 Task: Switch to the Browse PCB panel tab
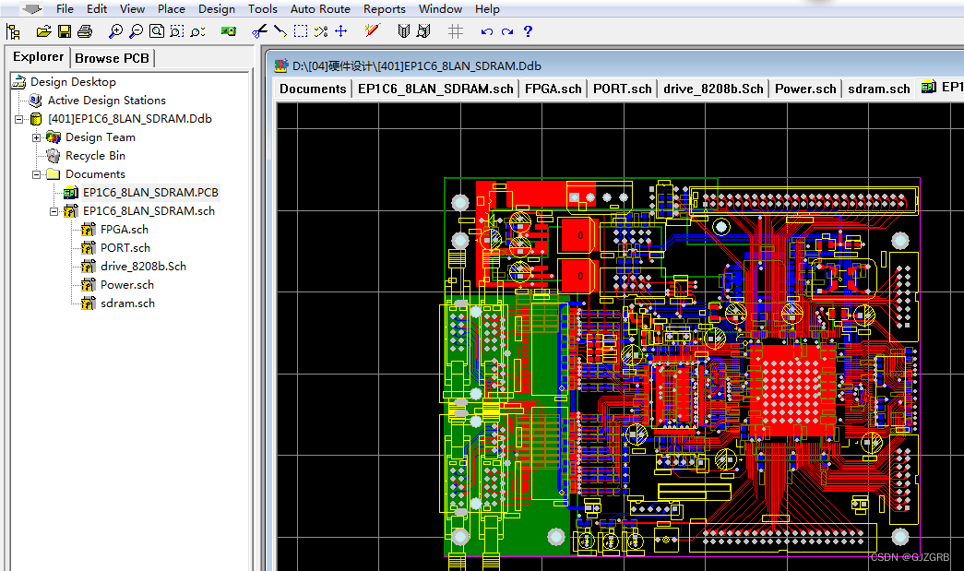coord(112,57)
